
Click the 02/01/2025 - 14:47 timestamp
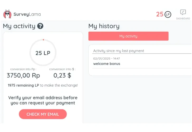click(106, 59)
